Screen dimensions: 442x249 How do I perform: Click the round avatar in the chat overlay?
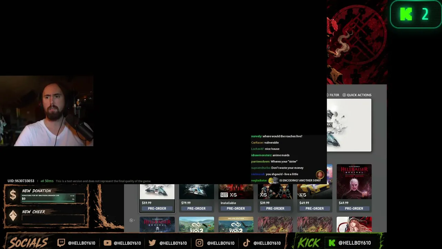320,174
